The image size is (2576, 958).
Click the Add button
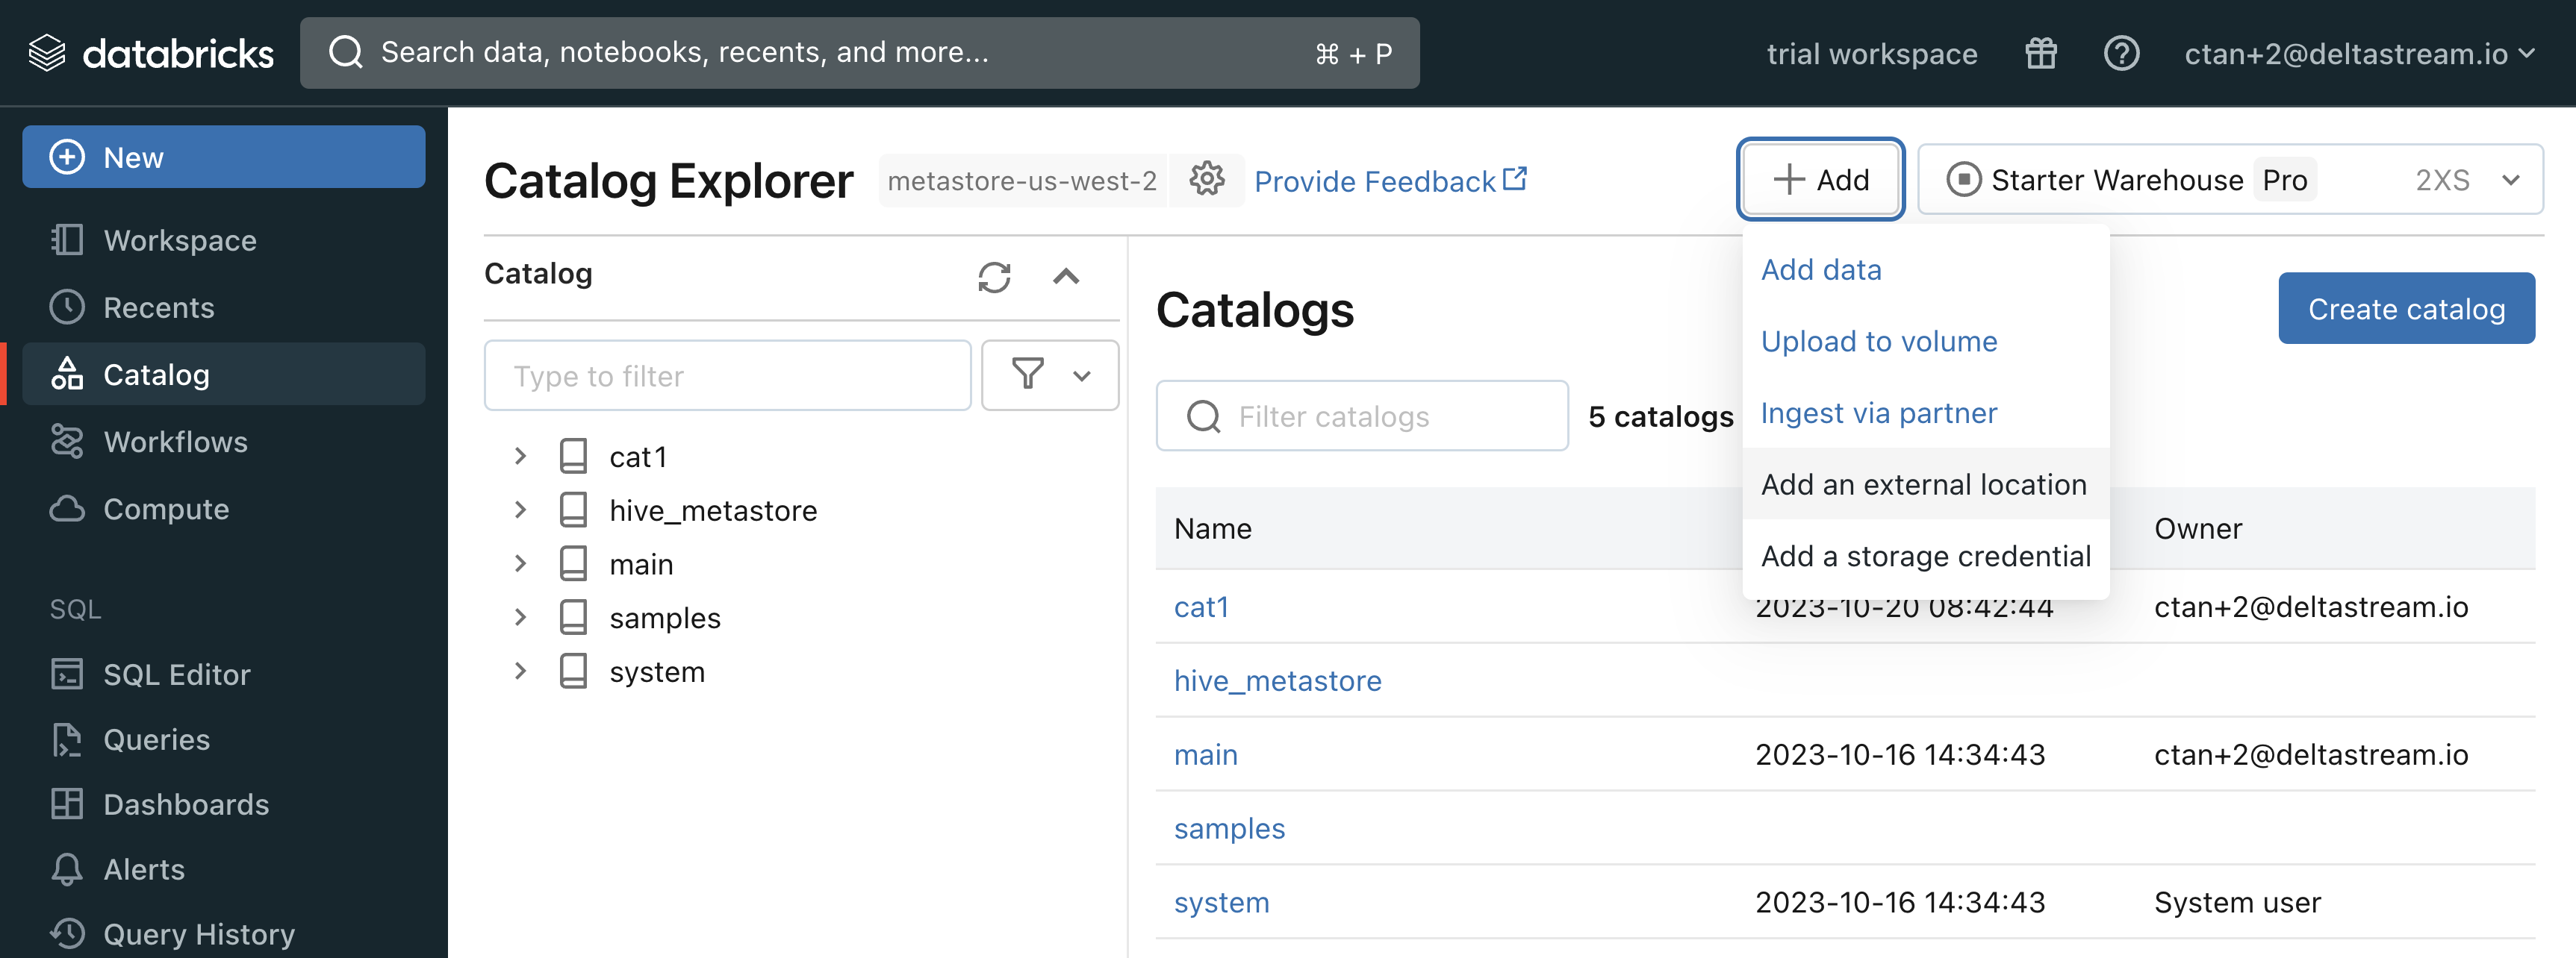point(1820,180)
